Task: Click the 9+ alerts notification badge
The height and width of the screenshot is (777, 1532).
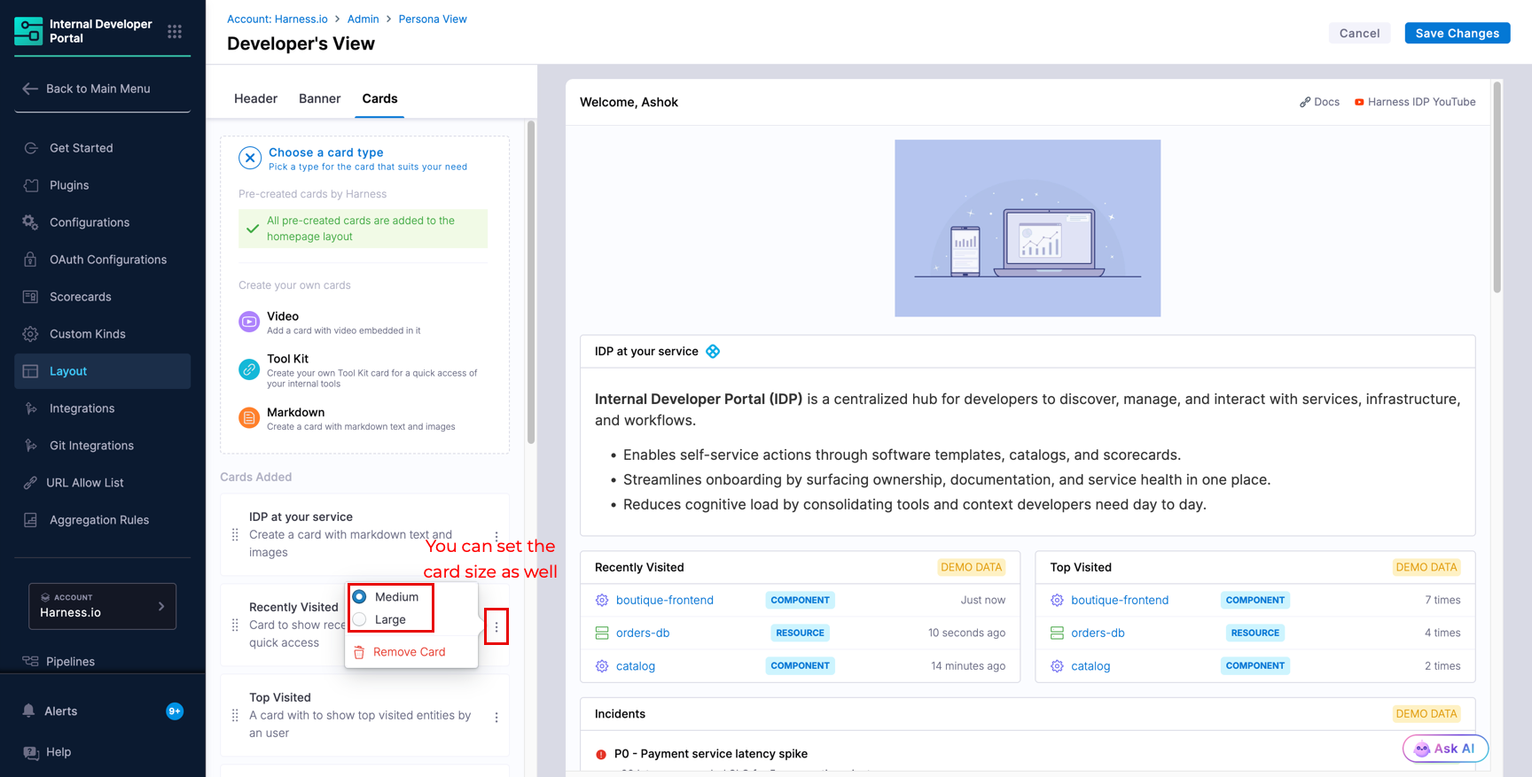Action: point(175,711)
